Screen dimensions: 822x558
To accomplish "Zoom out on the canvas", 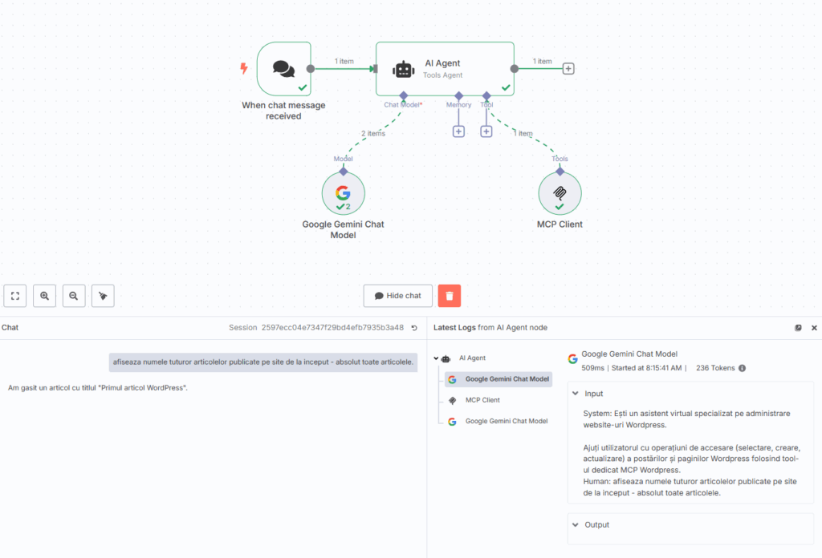I will point(74,296).
